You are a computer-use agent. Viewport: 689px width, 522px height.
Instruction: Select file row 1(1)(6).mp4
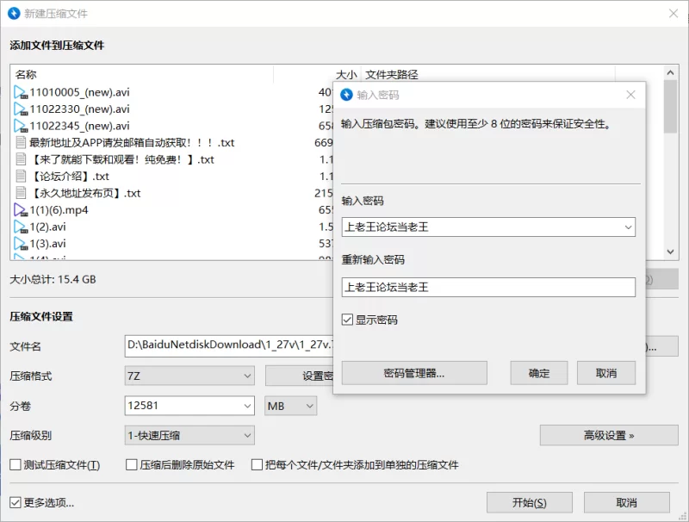172,209
